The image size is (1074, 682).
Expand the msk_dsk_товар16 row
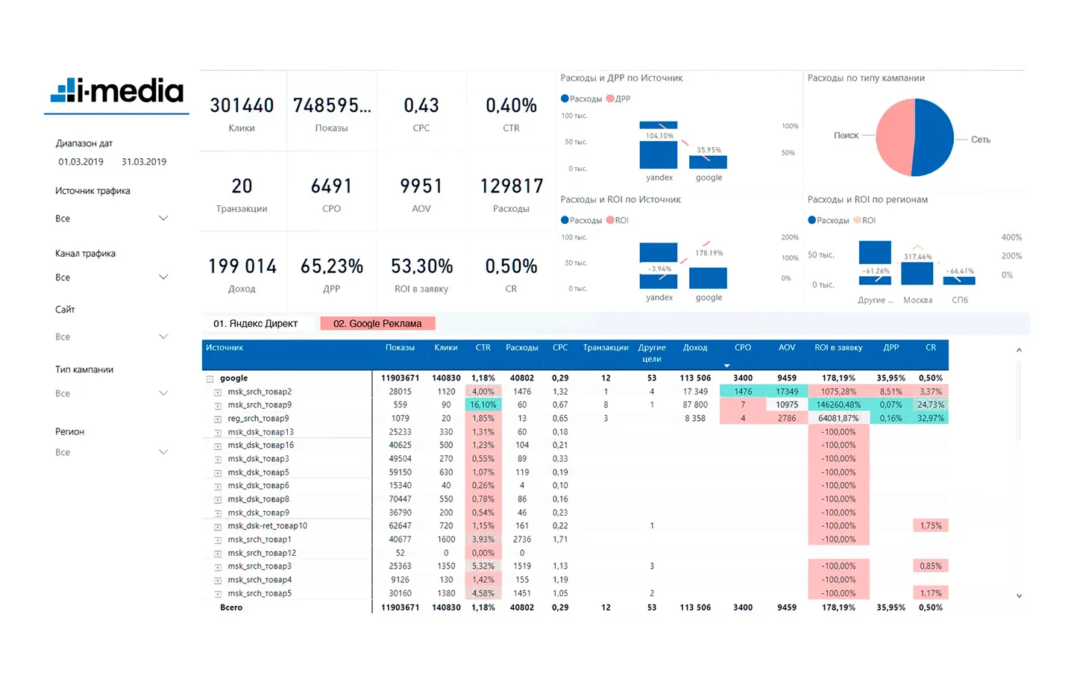click(218, 446)
